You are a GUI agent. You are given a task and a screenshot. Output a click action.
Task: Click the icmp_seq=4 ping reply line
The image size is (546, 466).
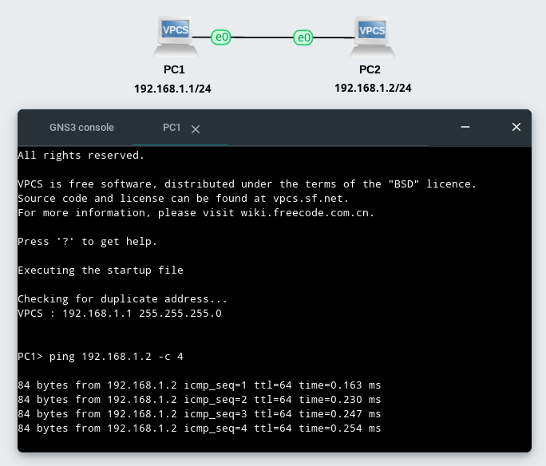point(200,428)
